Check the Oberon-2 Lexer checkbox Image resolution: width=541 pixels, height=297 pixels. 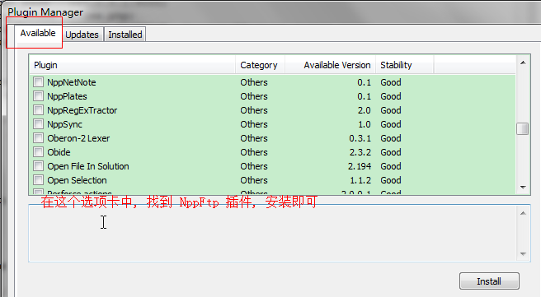pyautogui.click(x=38, y=138)
